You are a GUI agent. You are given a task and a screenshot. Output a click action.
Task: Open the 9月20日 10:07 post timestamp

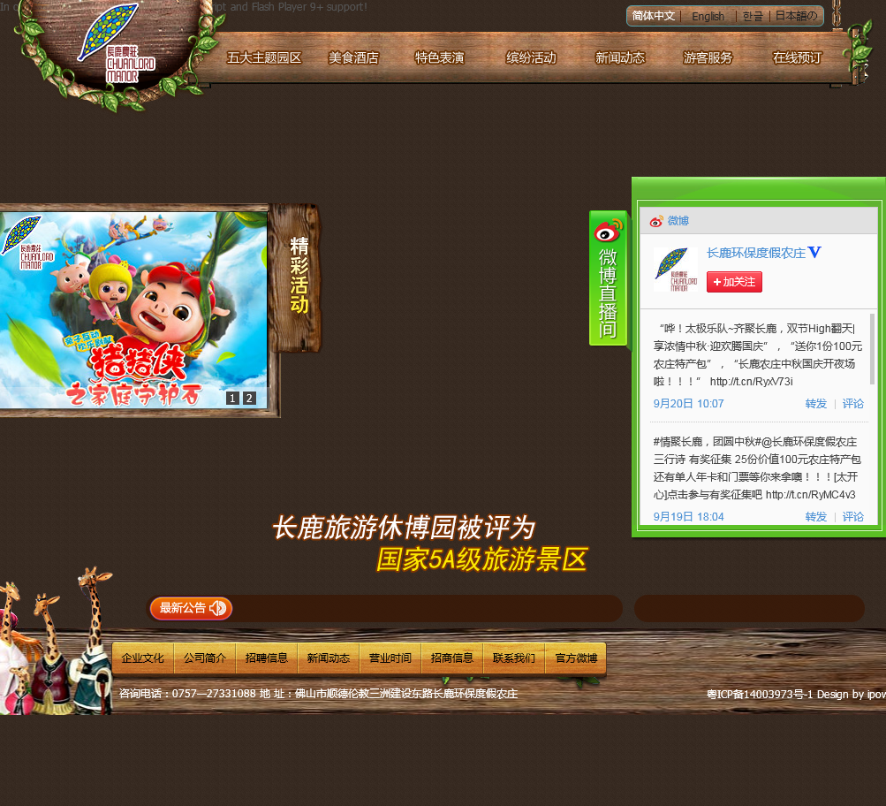pos(688,404)
